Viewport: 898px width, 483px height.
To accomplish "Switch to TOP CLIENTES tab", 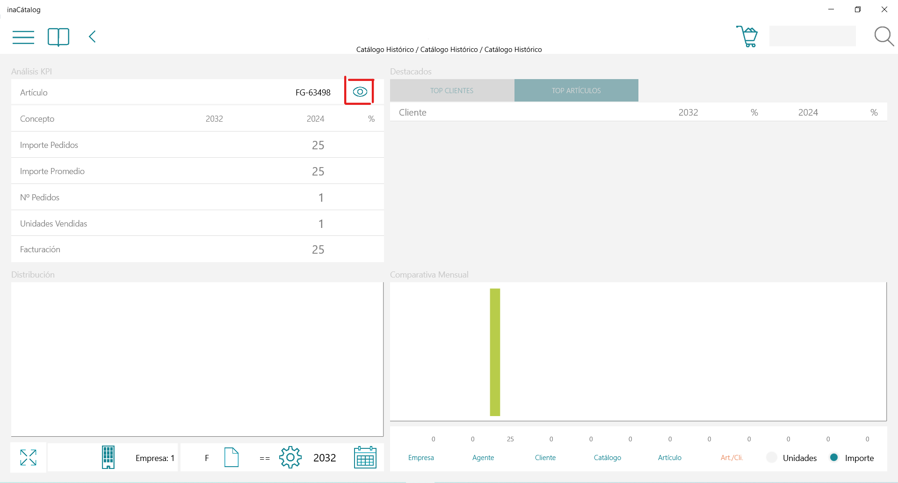I will pos(452,90).
